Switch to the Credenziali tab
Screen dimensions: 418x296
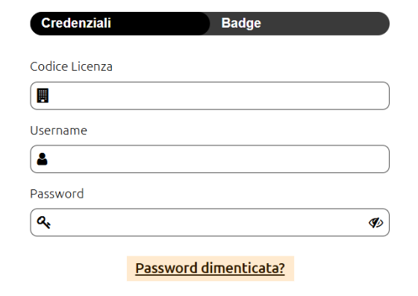coord(120,23)
